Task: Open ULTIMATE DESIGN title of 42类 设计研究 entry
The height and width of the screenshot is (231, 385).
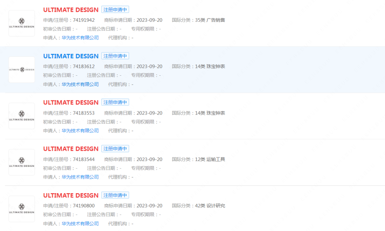Action: tap(71, 195)
